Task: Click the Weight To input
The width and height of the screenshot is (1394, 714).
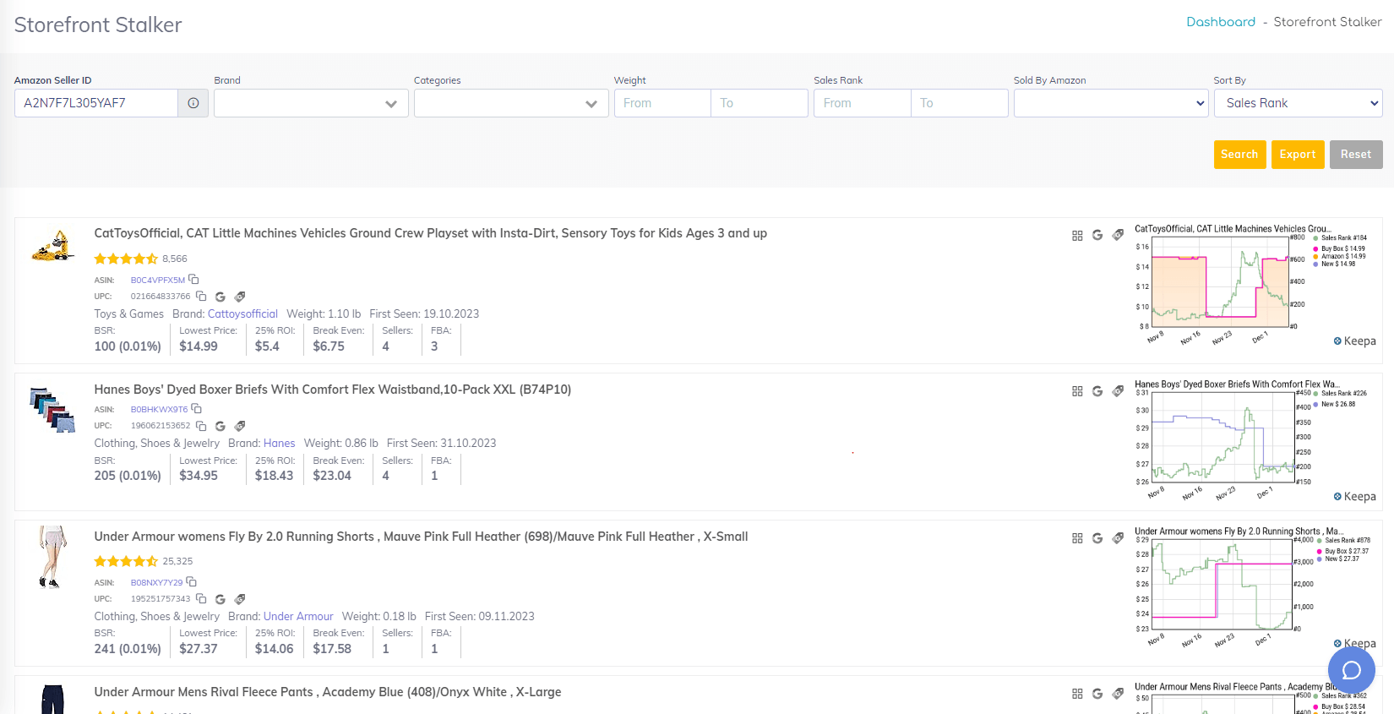Action: pyautogui.click(x=760, y=103)
